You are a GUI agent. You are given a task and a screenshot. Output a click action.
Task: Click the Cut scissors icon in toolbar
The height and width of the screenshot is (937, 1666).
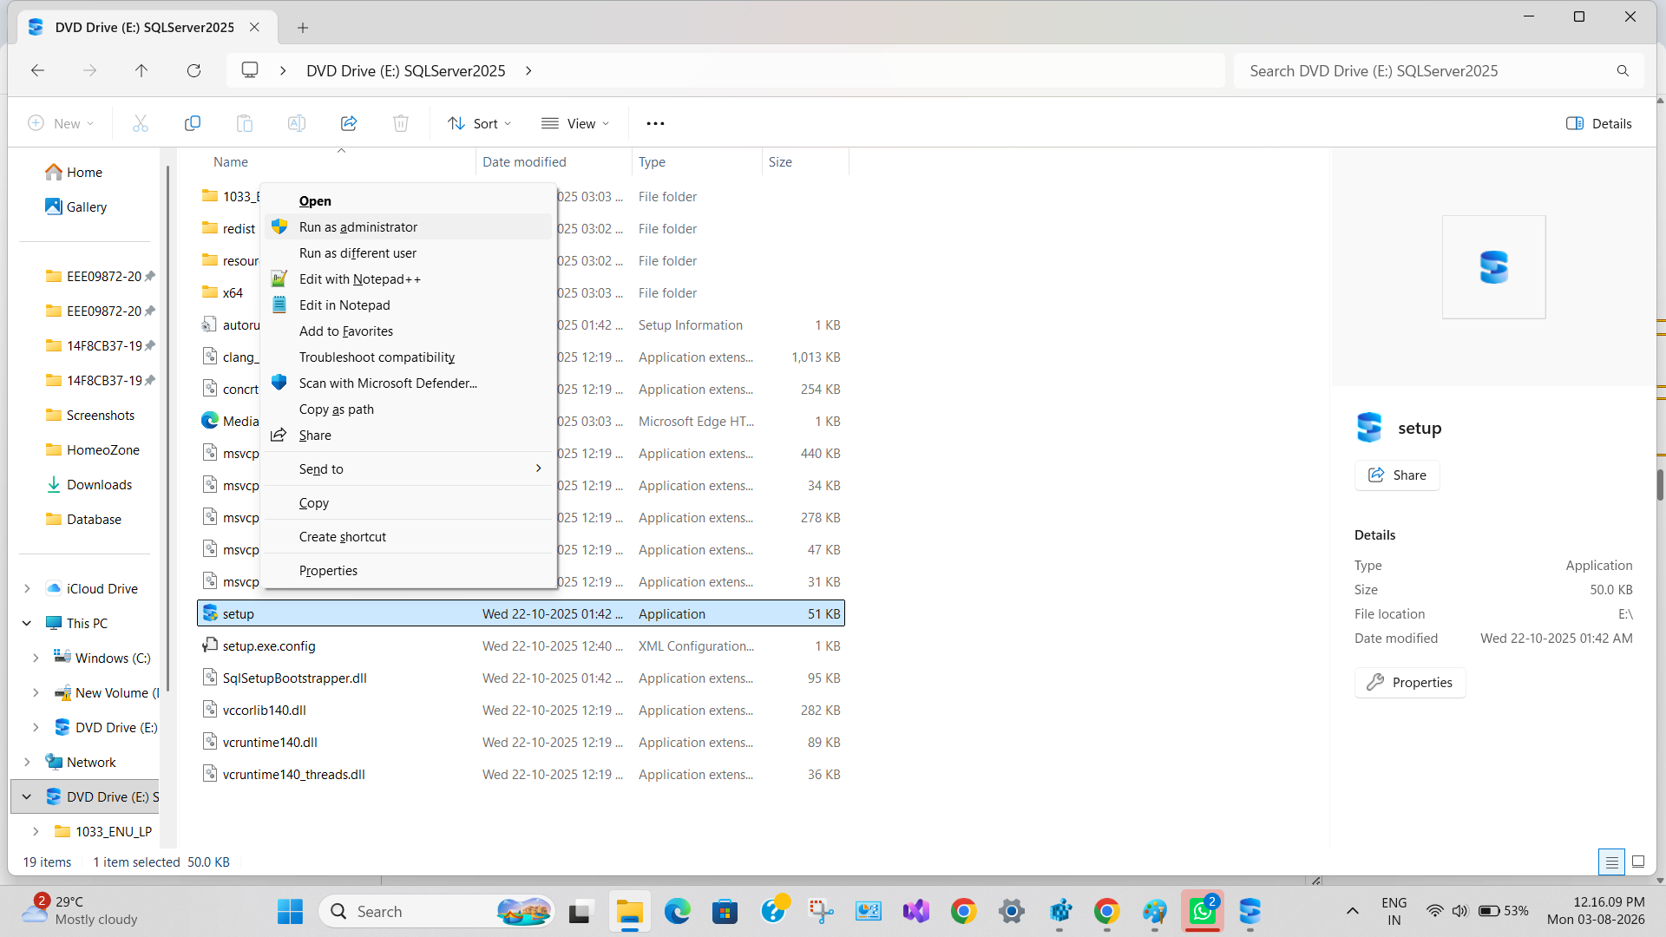coord(141,123)
